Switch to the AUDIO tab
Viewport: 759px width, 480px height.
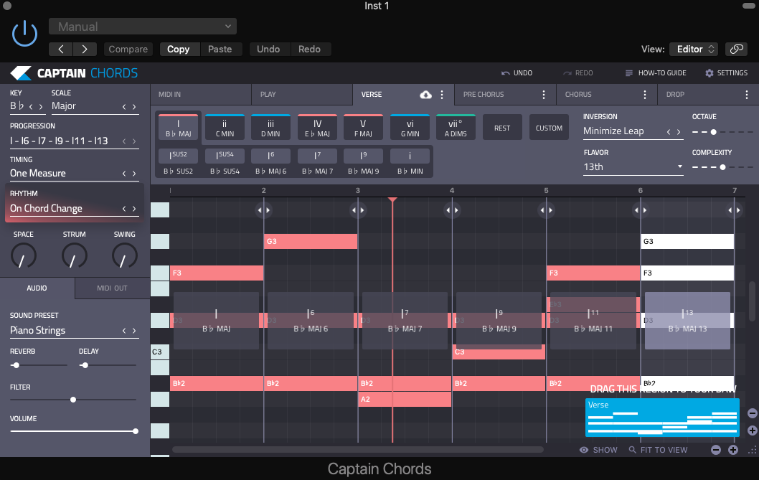[x=37, y=288]
